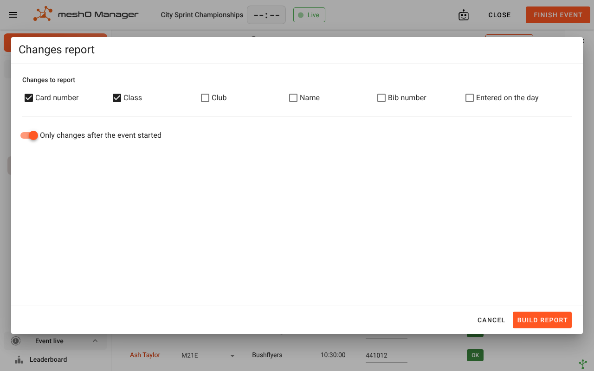The width and height of the screenshot is (594, 371).
Task: Uncheck the Class checkbox
Action: point(117,98)
